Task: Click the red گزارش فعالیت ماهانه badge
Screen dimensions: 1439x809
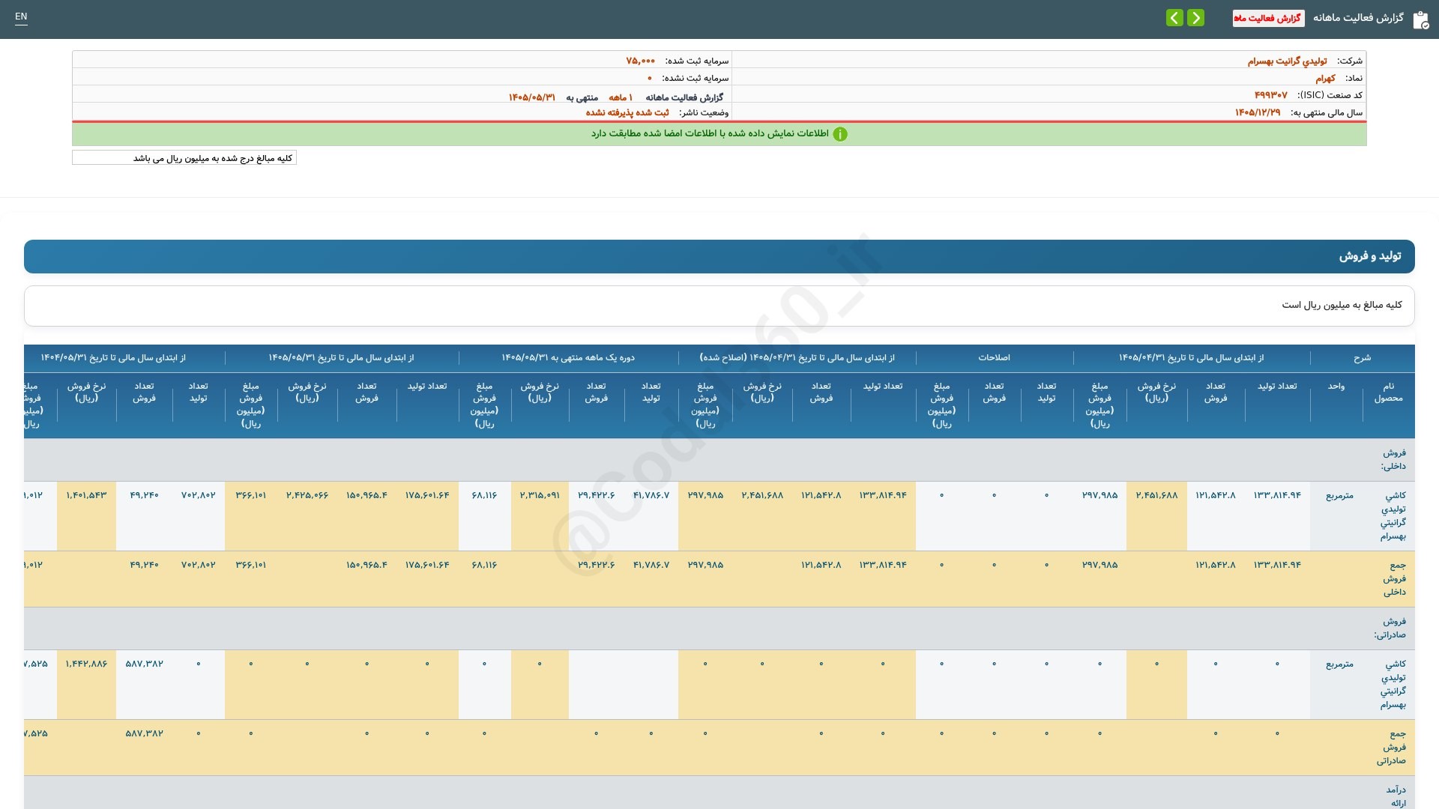Action: point(1268,18)
